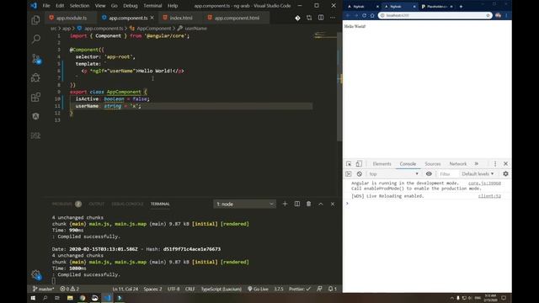Expand more DevTools tabs chevron
This screenshot has width=539, height=303.
(x=477, y=164)
